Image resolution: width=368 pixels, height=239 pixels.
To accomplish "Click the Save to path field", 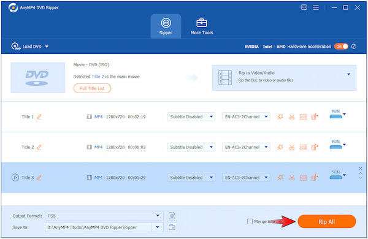I will pyautogui.click(x=99, y=227).
